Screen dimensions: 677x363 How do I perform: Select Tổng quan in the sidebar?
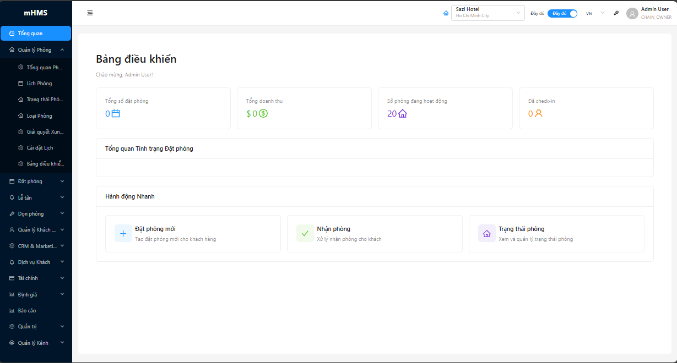point(36,34)
